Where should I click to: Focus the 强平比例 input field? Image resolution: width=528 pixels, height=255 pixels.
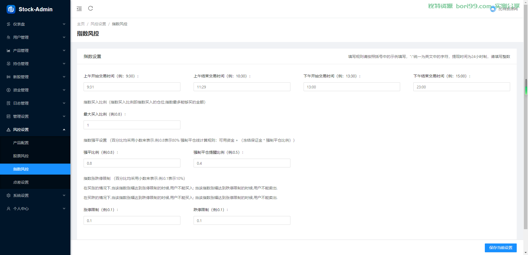click(x=132, y=163)
